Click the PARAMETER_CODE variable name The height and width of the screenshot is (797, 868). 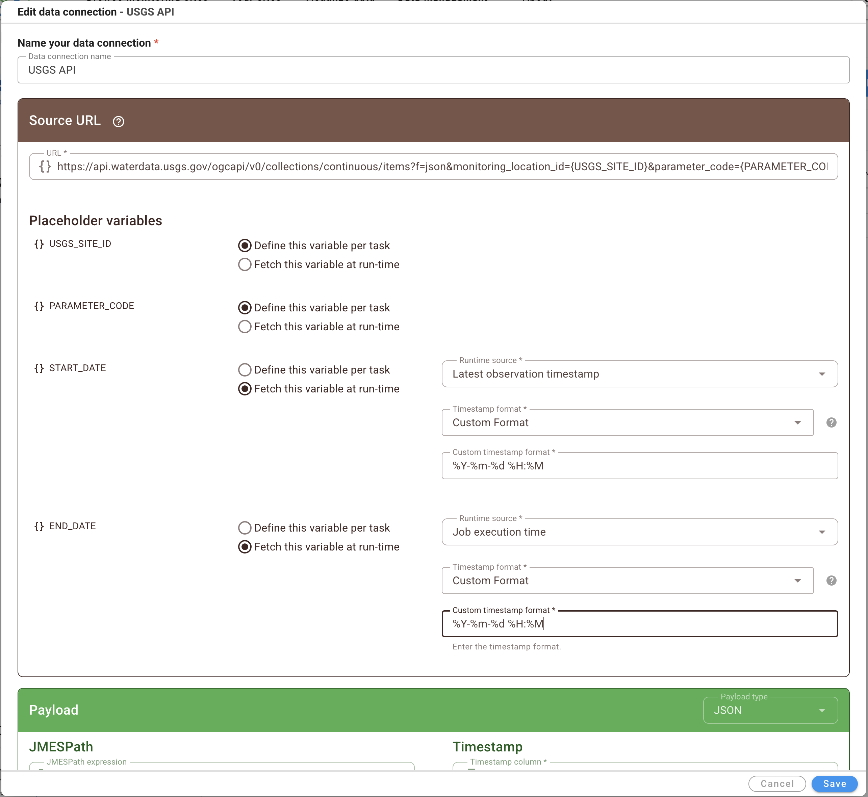[92, 306]
